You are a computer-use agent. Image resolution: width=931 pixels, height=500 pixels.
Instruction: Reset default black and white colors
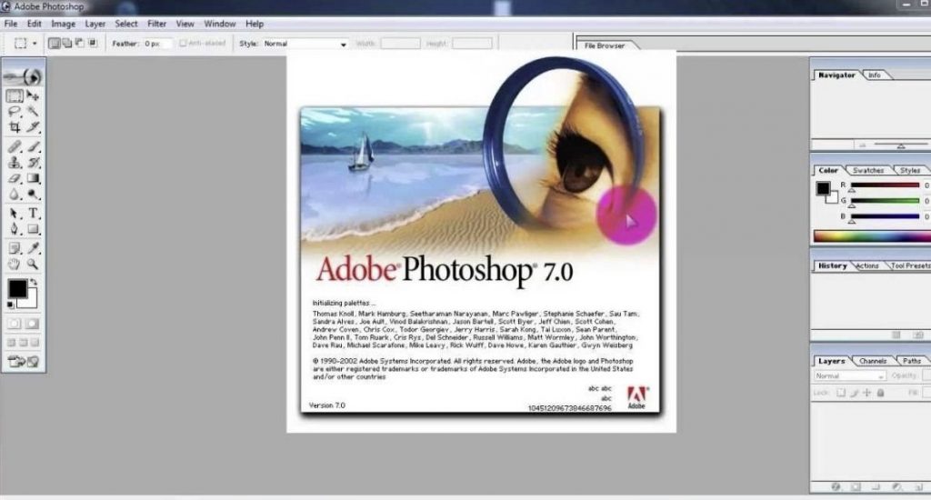[10, 305]
